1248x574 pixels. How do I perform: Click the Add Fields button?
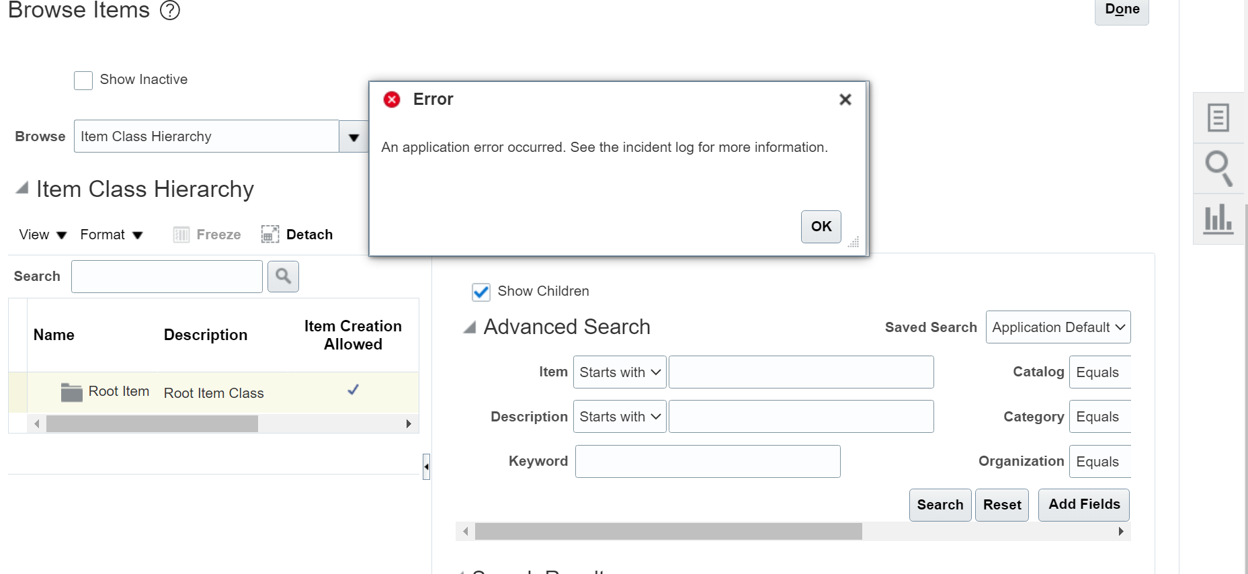(1084, 505)
